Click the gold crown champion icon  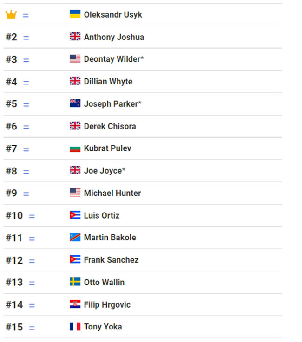click(x=11, y=14)
